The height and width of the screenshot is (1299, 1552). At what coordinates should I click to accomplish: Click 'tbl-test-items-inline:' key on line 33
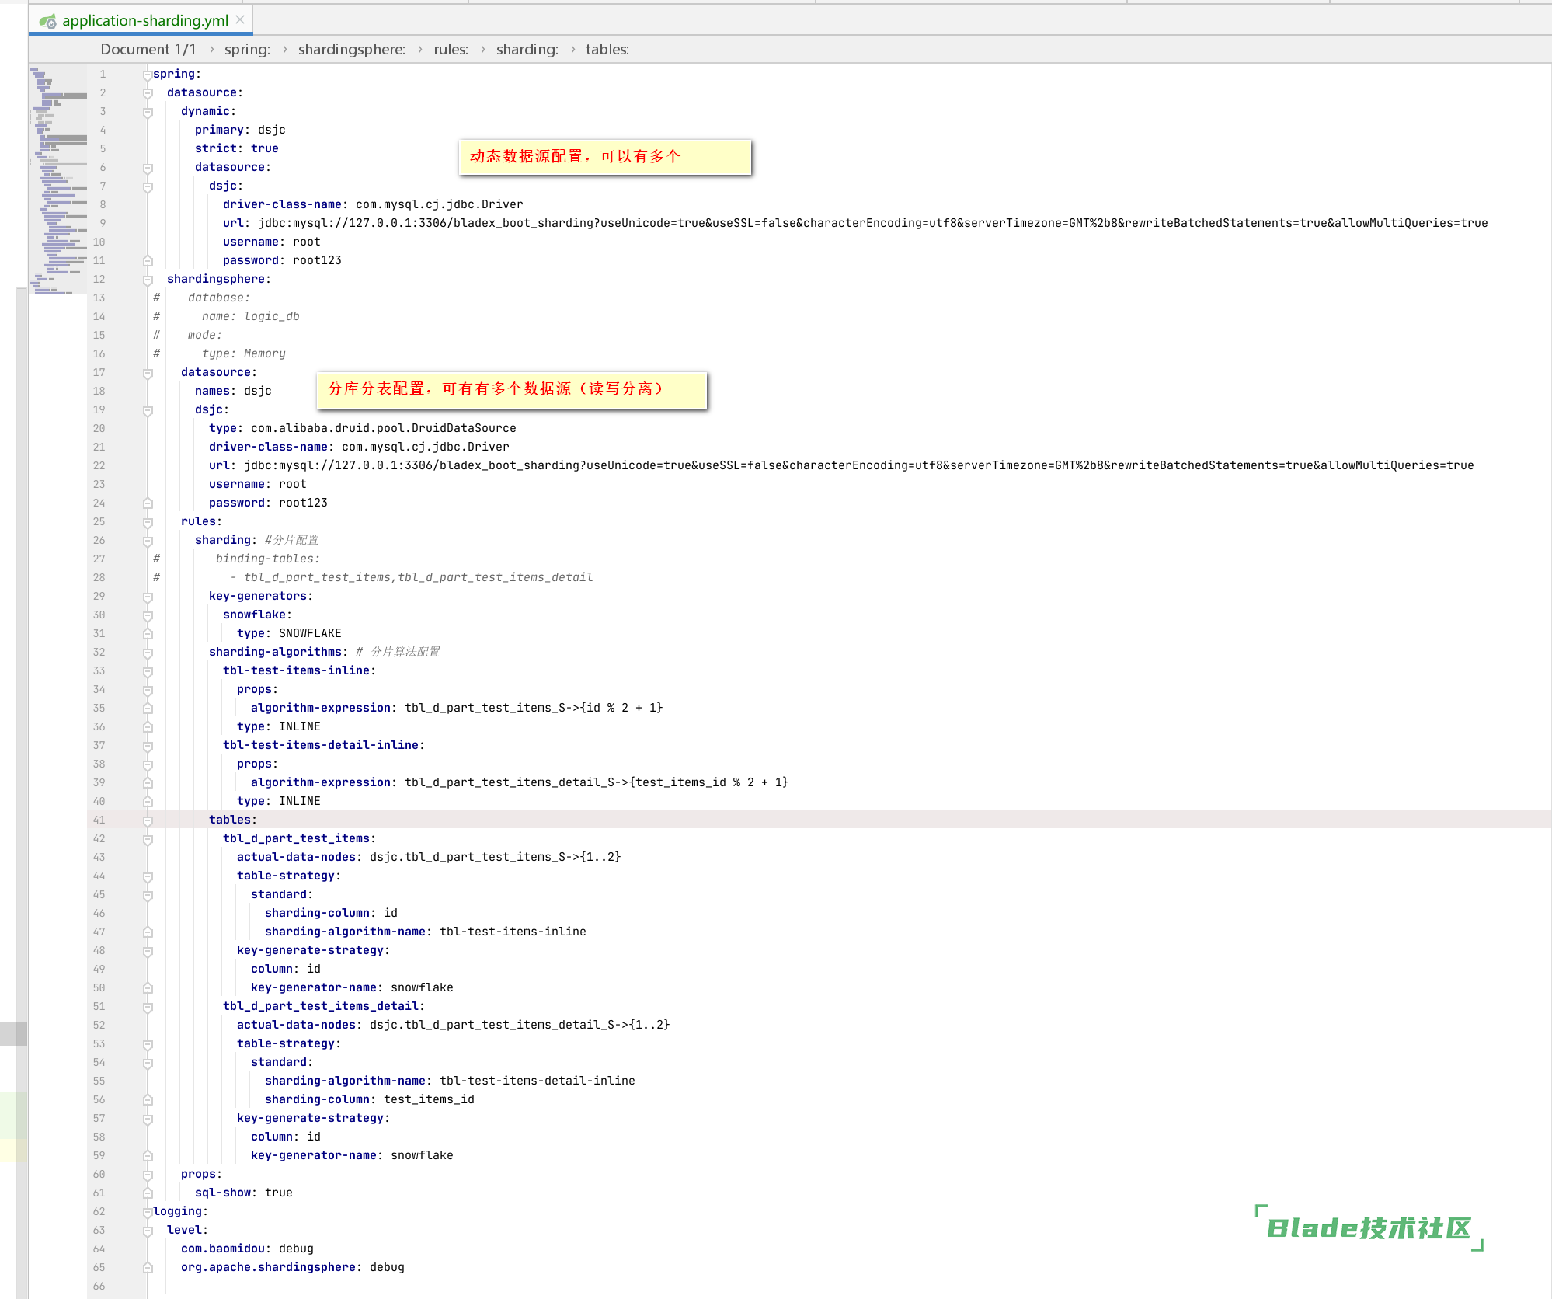point(299,670)
